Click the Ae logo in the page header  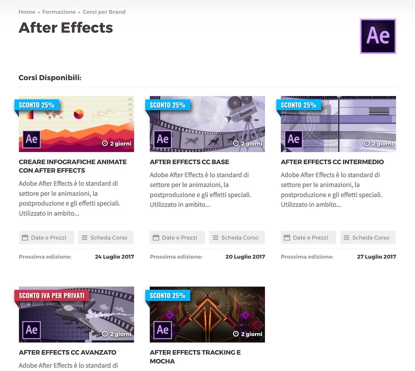378,36
